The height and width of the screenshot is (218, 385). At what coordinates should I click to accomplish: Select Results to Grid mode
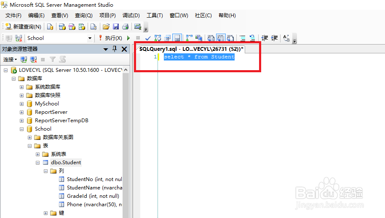point(220,38)
